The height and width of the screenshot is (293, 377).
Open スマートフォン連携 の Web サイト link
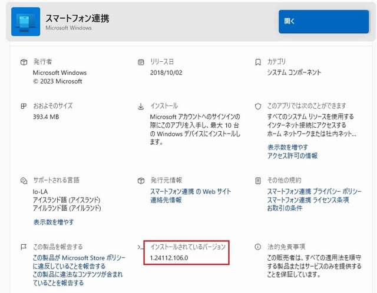190,191
